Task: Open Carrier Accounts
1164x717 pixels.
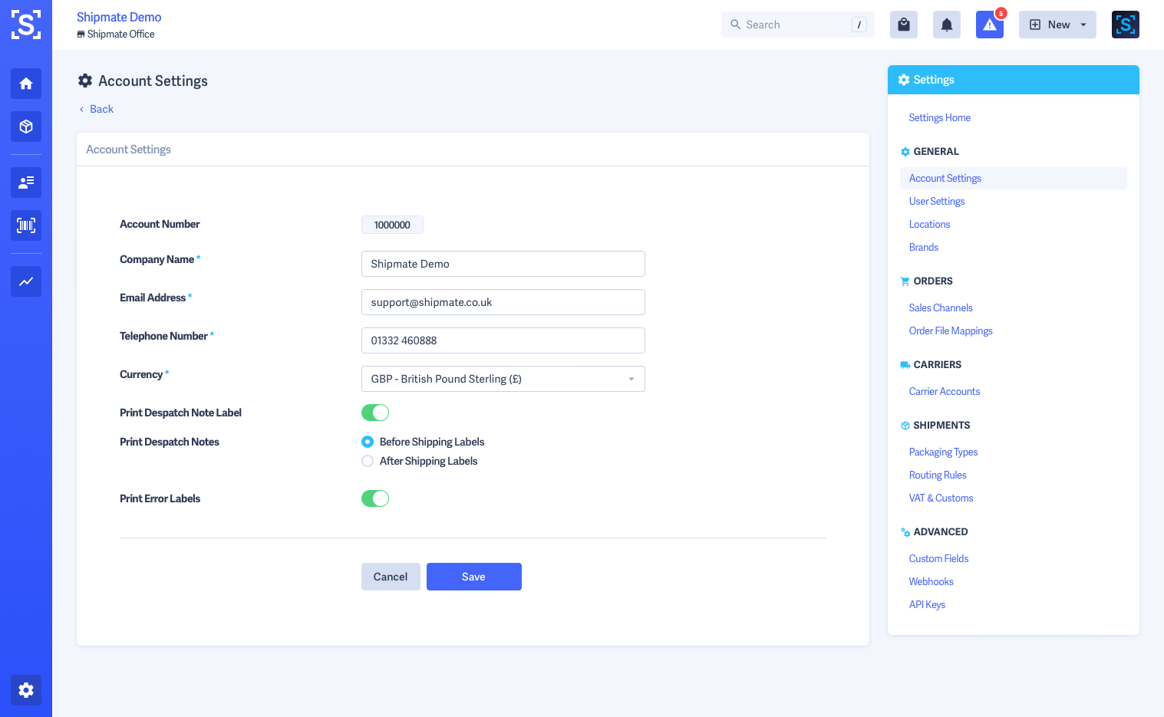Action: (x=945, y=391)
